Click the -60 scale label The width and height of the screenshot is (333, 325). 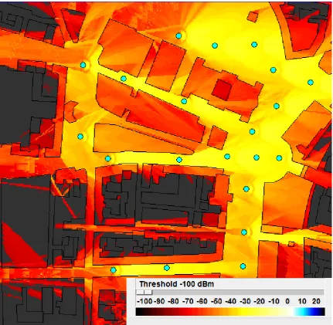tap(202, 301)
